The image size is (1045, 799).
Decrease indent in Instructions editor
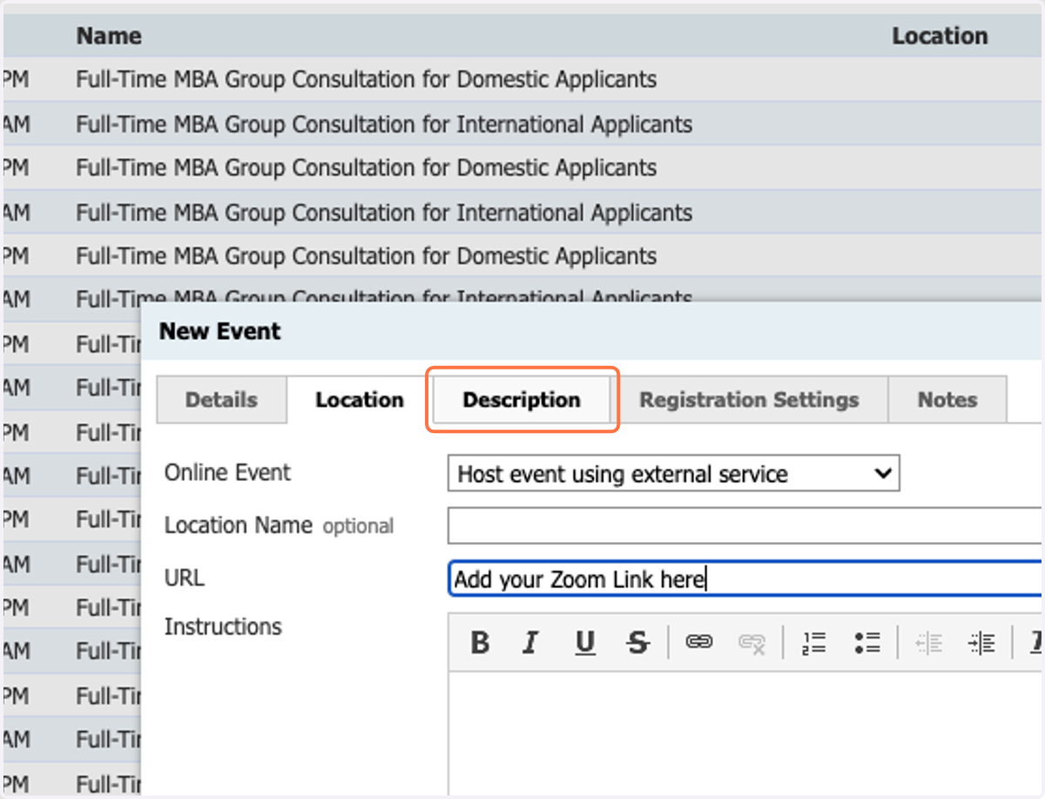tap(929, 644)
